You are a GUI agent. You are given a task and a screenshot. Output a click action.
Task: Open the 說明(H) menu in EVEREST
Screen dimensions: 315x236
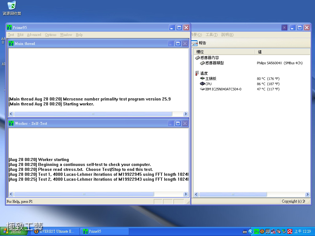[227, 35]
